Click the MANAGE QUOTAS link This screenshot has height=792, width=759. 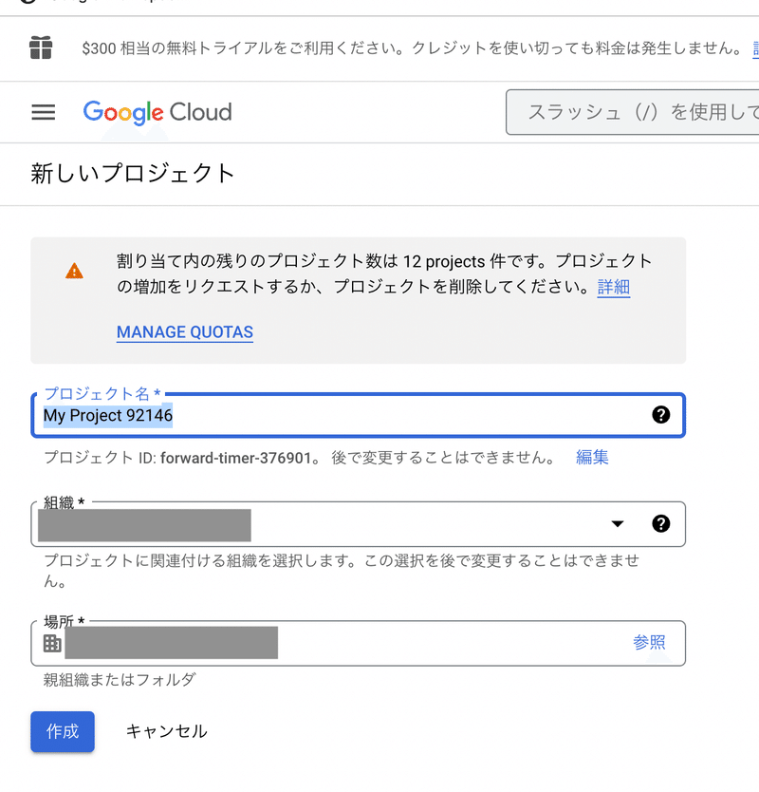point(185,332)
